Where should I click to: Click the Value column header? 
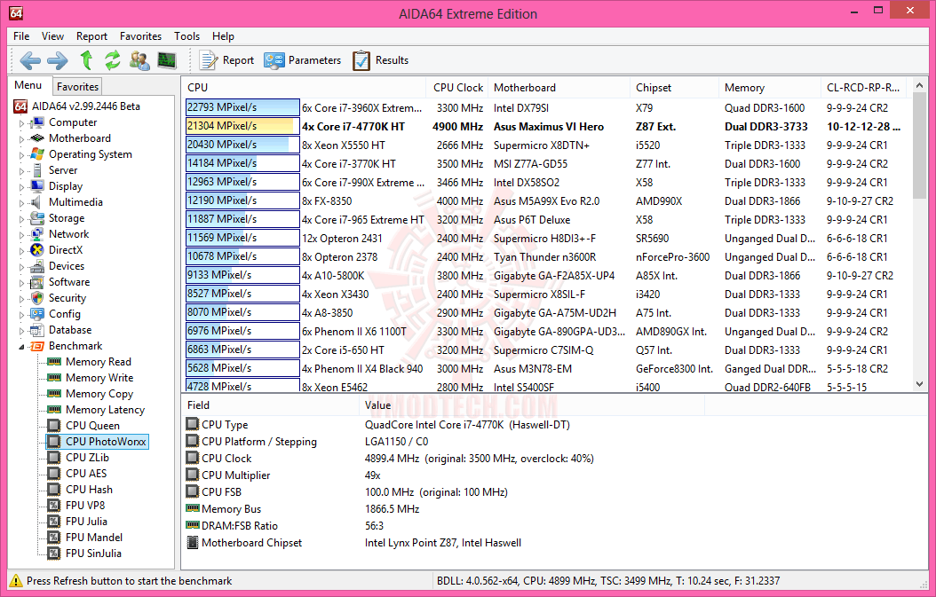[x=531, y=405]
